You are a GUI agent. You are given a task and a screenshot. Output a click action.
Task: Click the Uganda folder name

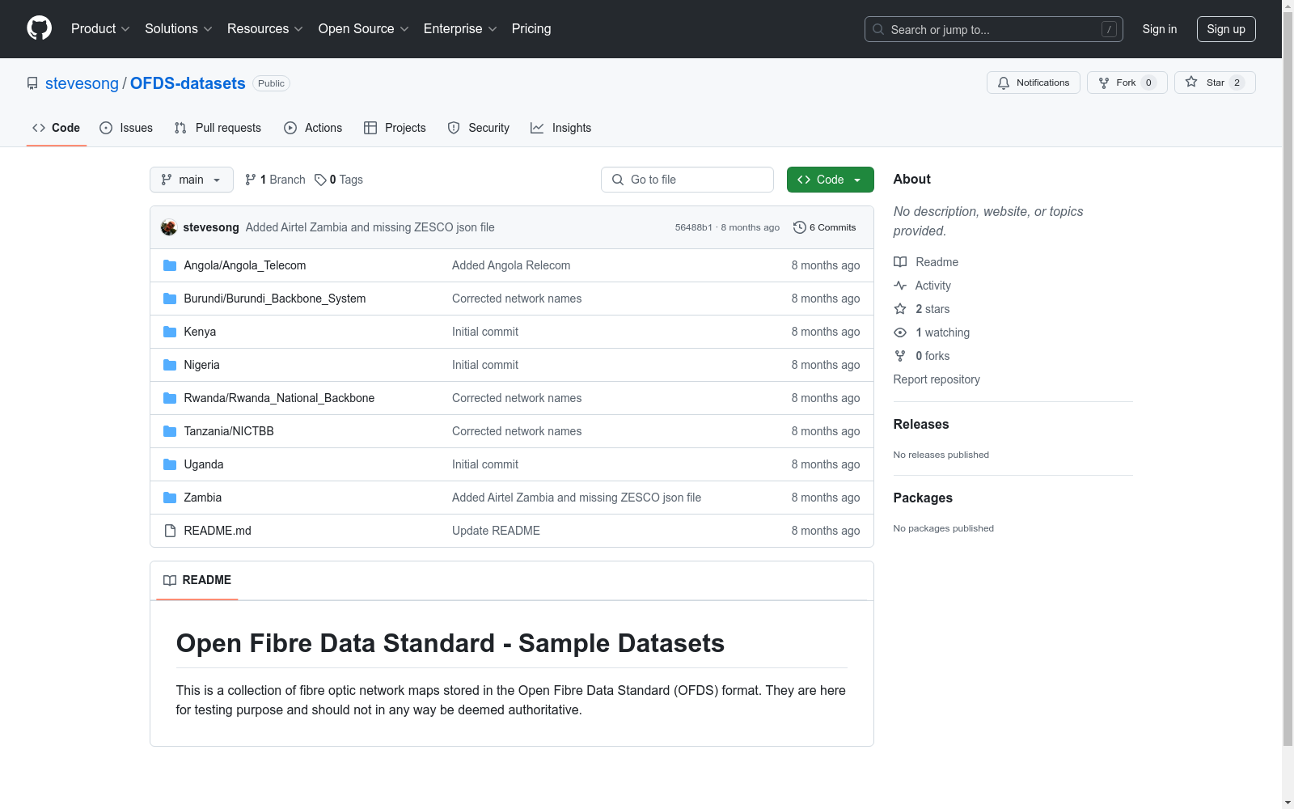[204, 464]
